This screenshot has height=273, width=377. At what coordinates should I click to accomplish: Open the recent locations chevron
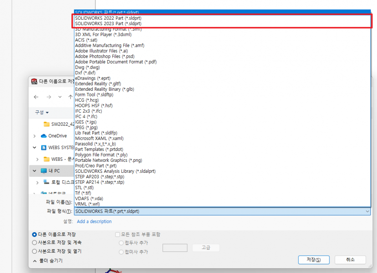[x=60, y=97]
